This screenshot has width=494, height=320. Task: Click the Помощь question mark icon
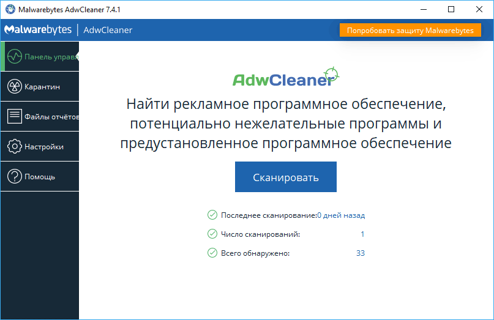coord(15,176)
